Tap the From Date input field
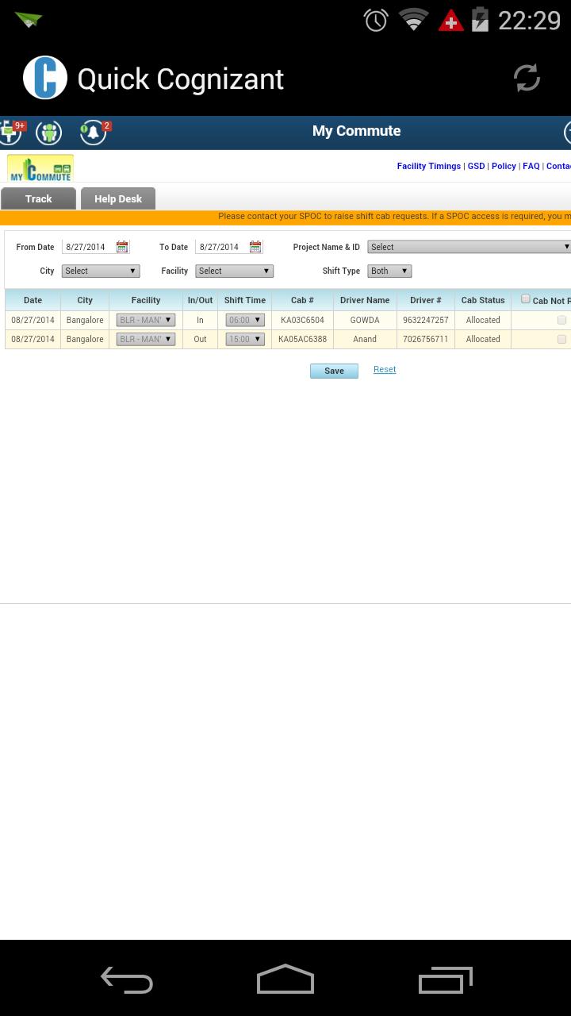 coord(89,247)
